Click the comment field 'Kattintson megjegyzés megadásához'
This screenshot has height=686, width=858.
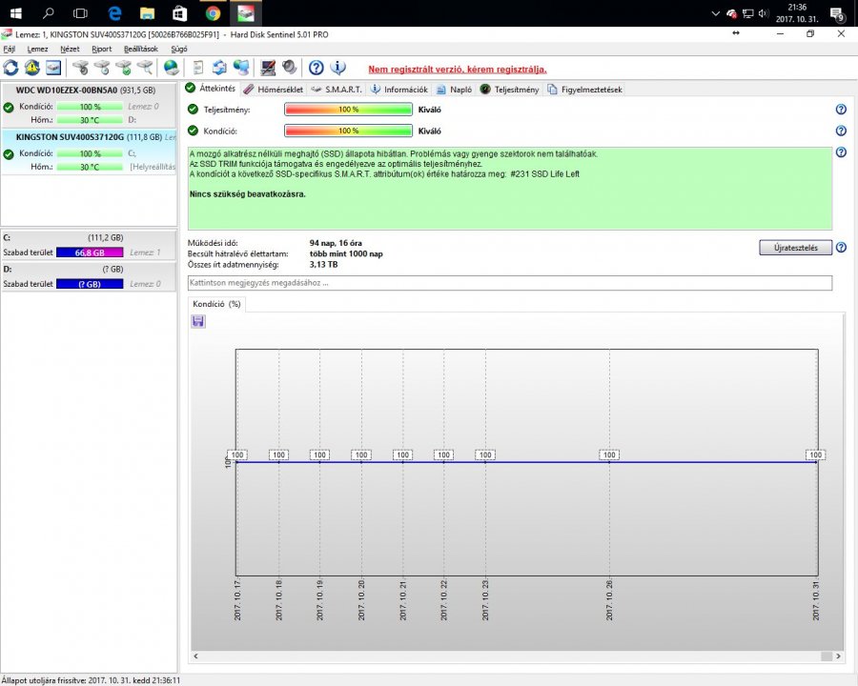[x=510, y=283]
